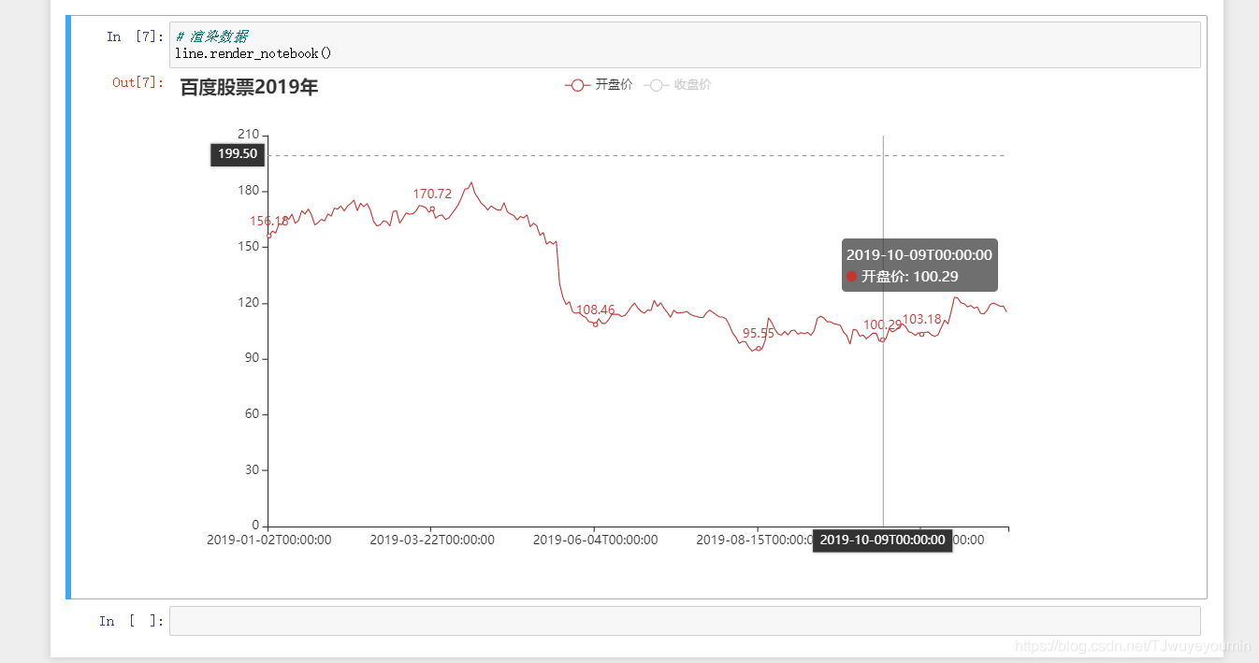Screen dimensions: 1259x663
Task: Click the 156.18 first data label
Action: click(269, 221)
